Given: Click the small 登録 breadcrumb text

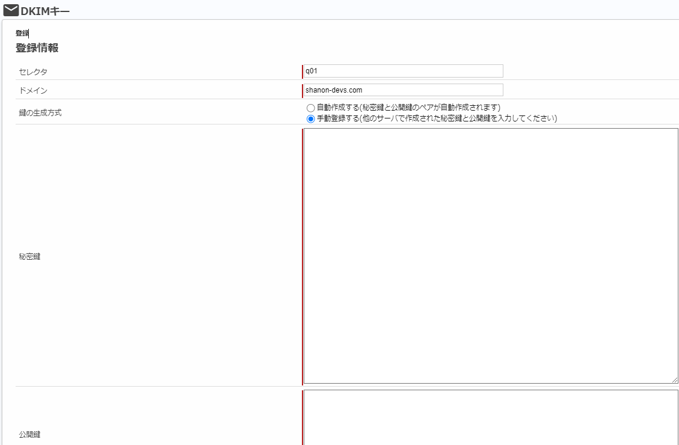Looking at the screenshot, I should [x=22, y=33].
